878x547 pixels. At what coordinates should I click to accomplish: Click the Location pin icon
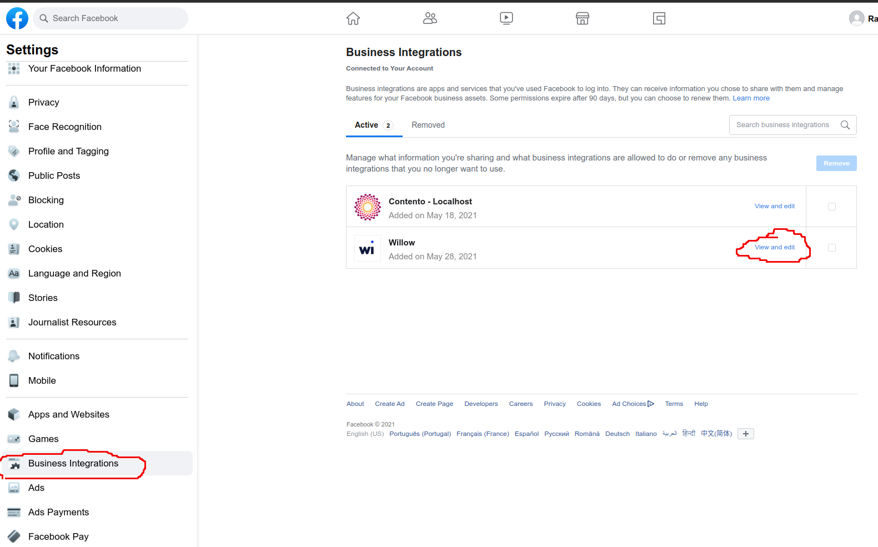pyautogui.click(x=14, y=224)
